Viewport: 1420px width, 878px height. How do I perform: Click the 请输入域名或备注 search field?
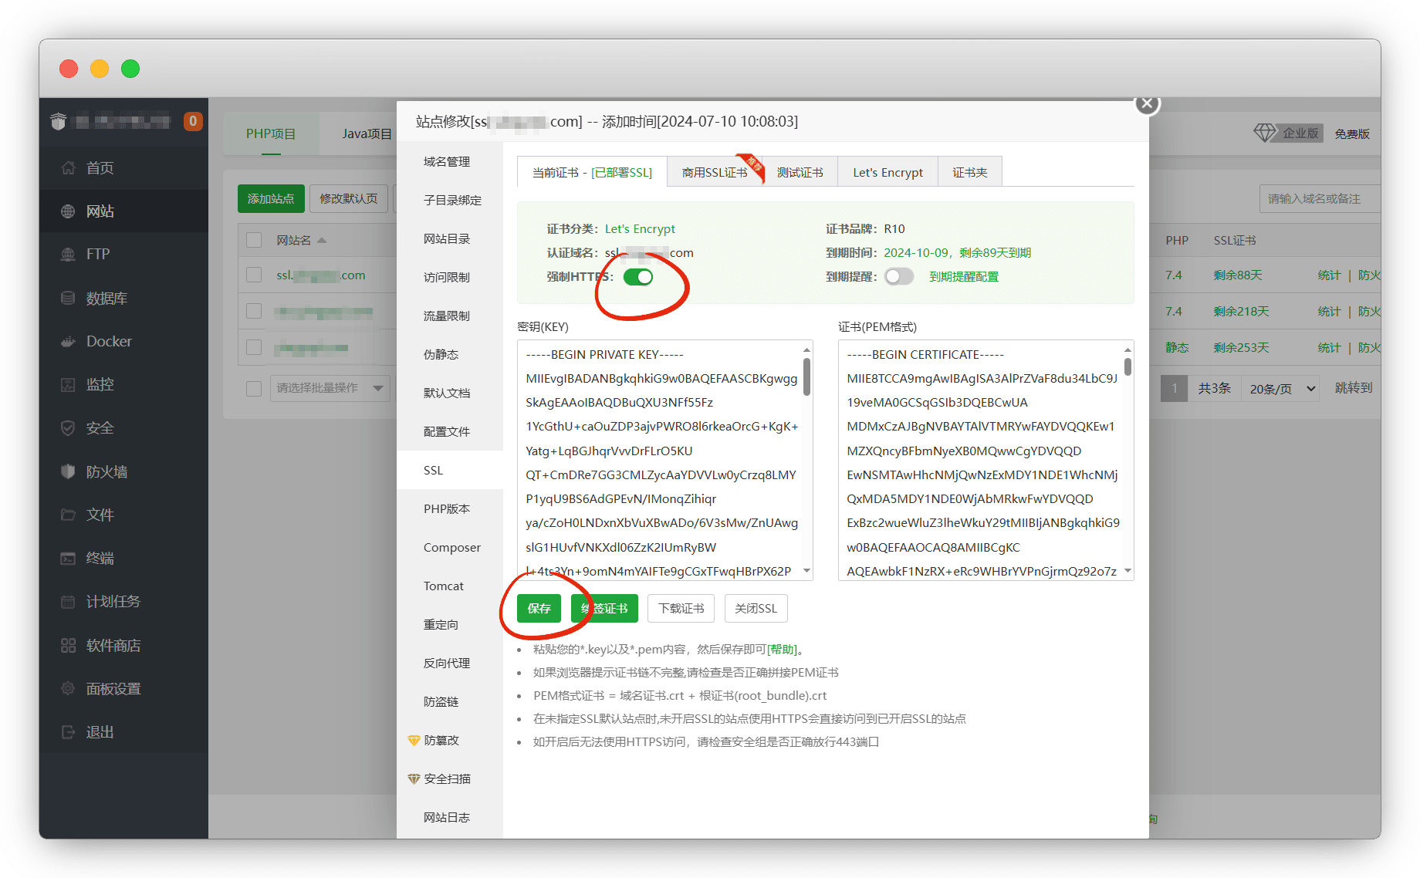coord(1319,199)
